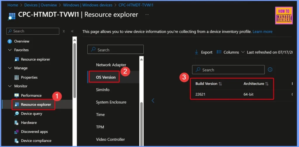Click the Device compliance icon

click(17, 141)
